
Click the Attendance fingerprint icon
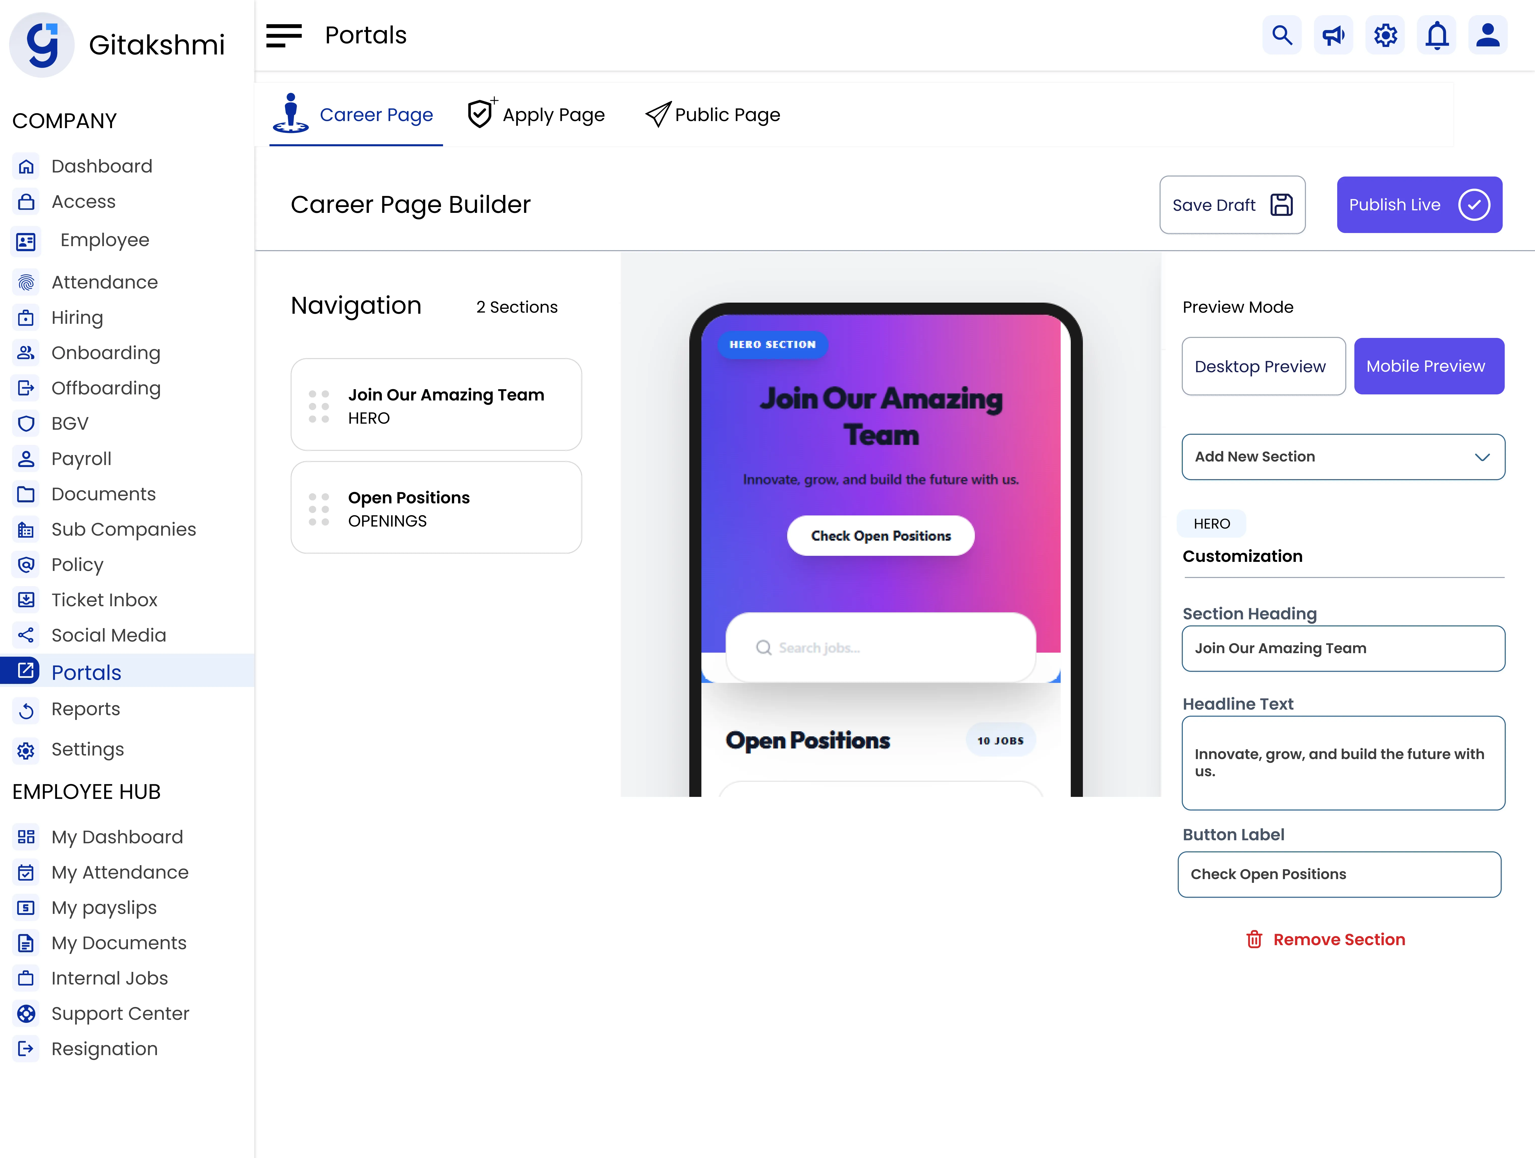26,282
